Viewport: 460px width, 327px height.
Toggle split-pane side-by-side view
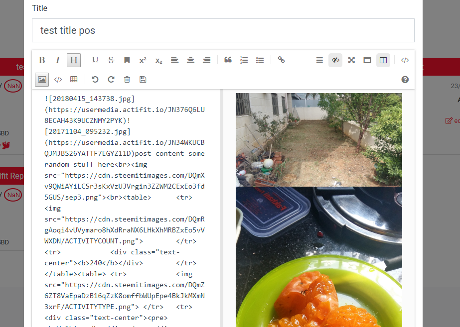[383, 60]
